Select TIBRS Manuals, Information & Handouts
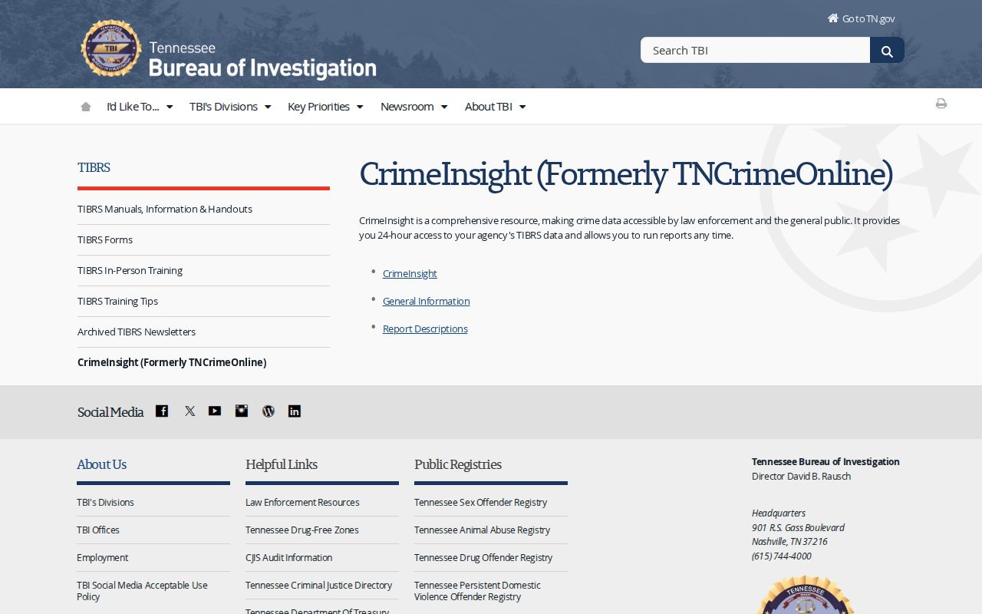The height and width of the screenshot is (614, 982). point(165,209)
